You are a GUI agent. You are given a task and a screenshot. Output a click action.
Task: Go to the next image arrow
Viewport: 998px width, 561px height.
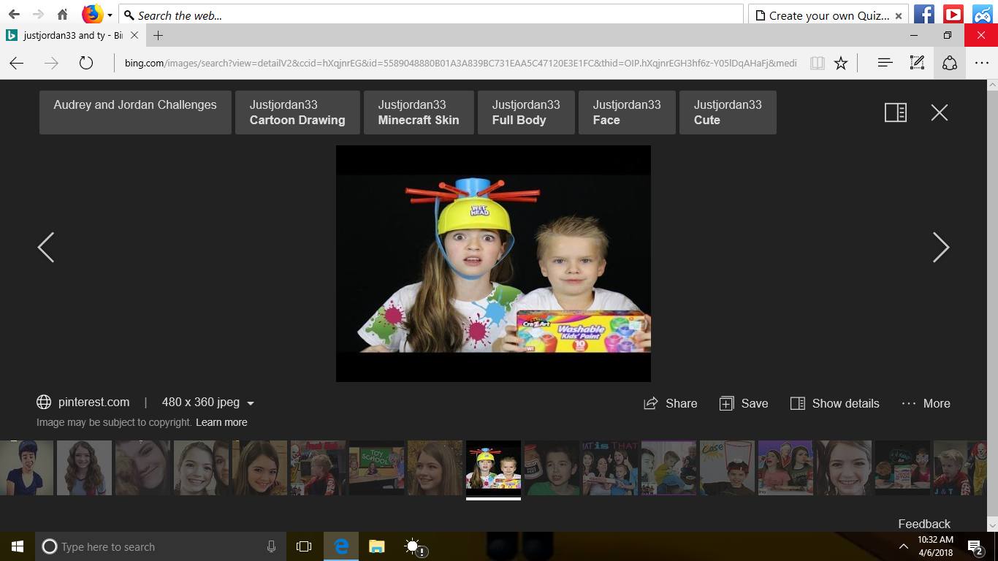coord(941,248)
